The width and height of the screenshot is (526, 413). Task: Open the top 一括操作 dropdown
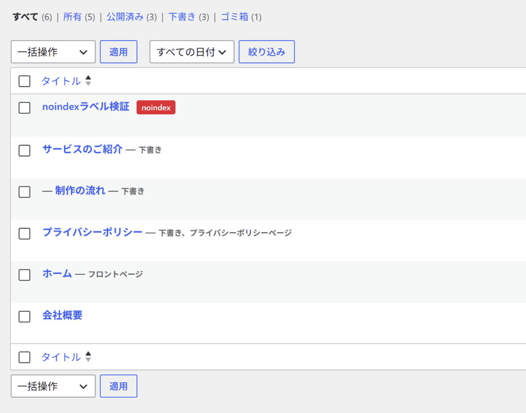coord(53,52)
